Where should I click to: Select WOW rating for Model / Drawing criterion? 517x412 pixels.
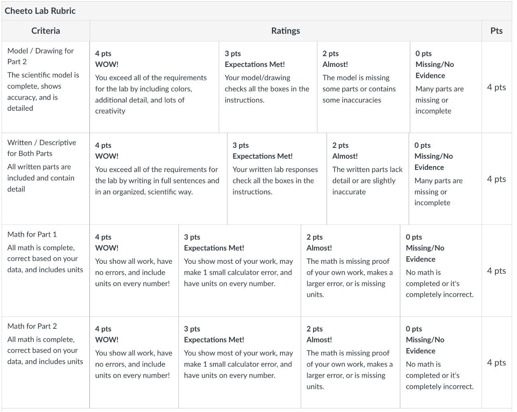154,87
